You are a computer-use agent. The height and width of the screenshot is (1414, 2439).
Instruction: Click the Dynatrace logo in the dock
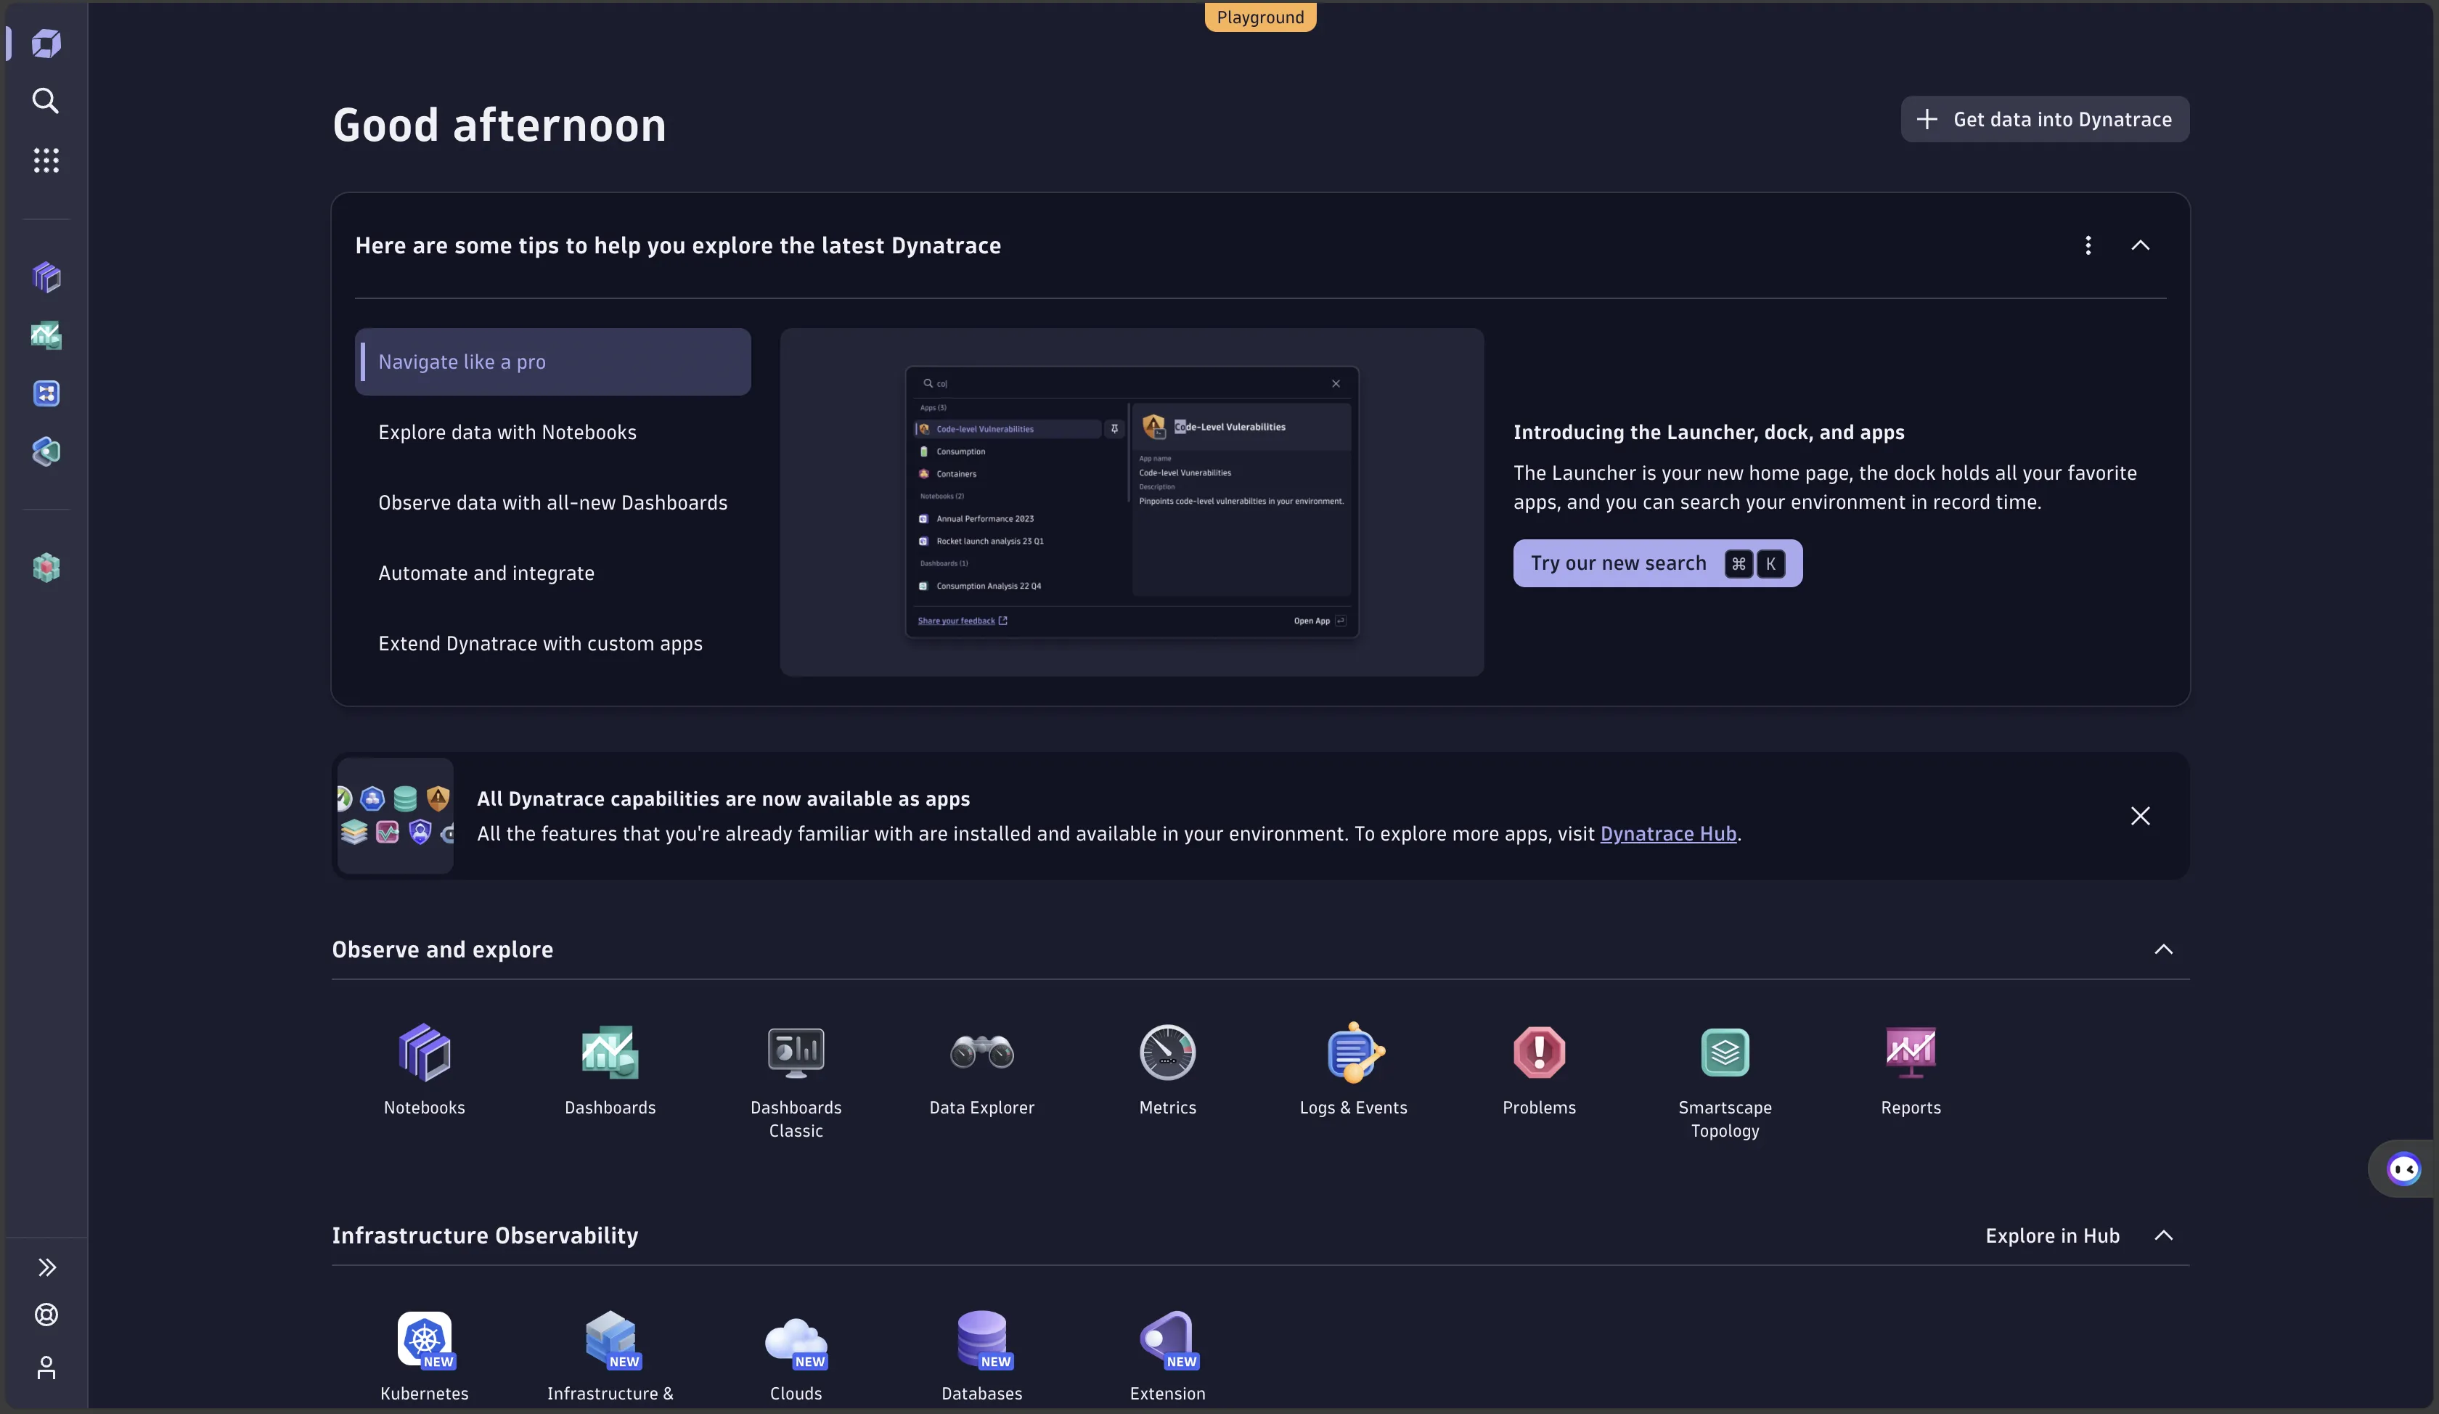(x=46, y=43)
